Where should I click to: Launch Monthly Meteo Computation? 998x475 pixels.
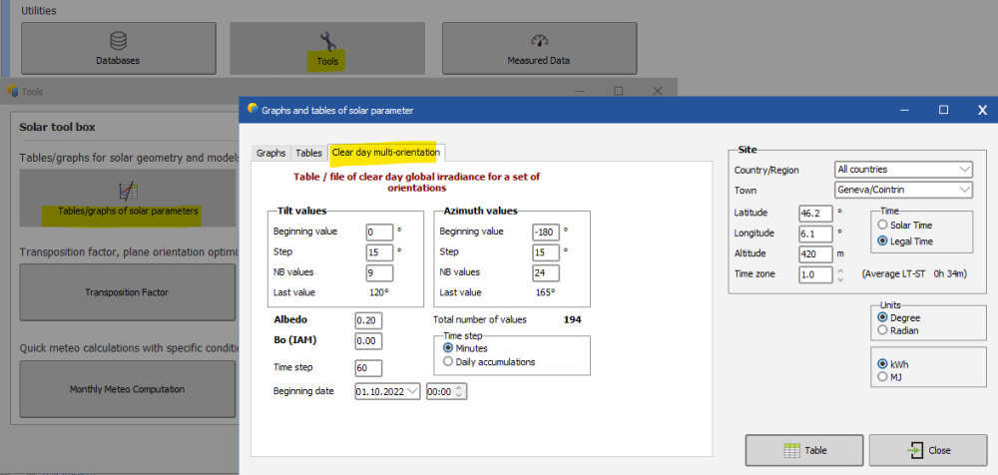(127, 389)
